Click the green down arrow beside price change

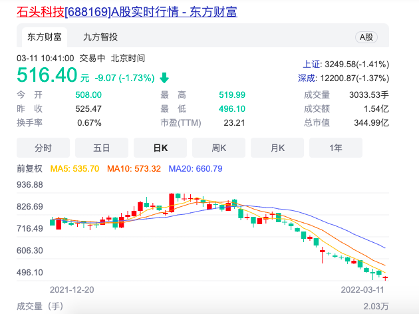(164, 77)
